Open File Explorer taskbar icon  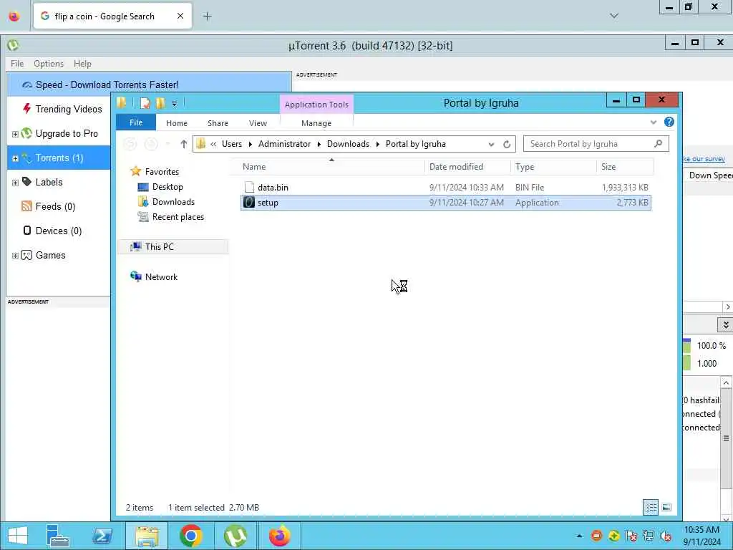pos(147,536)
